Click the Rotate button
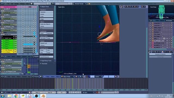Viewport: 174px width, 98px height. pos(46,14)
